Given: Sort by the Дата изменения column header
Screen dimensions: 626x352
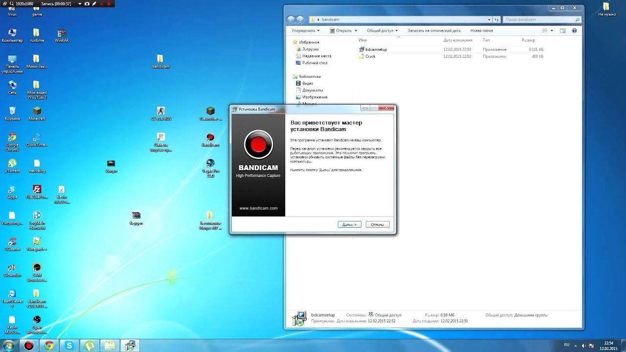Looking at the screenshot, I should [458, 40].
